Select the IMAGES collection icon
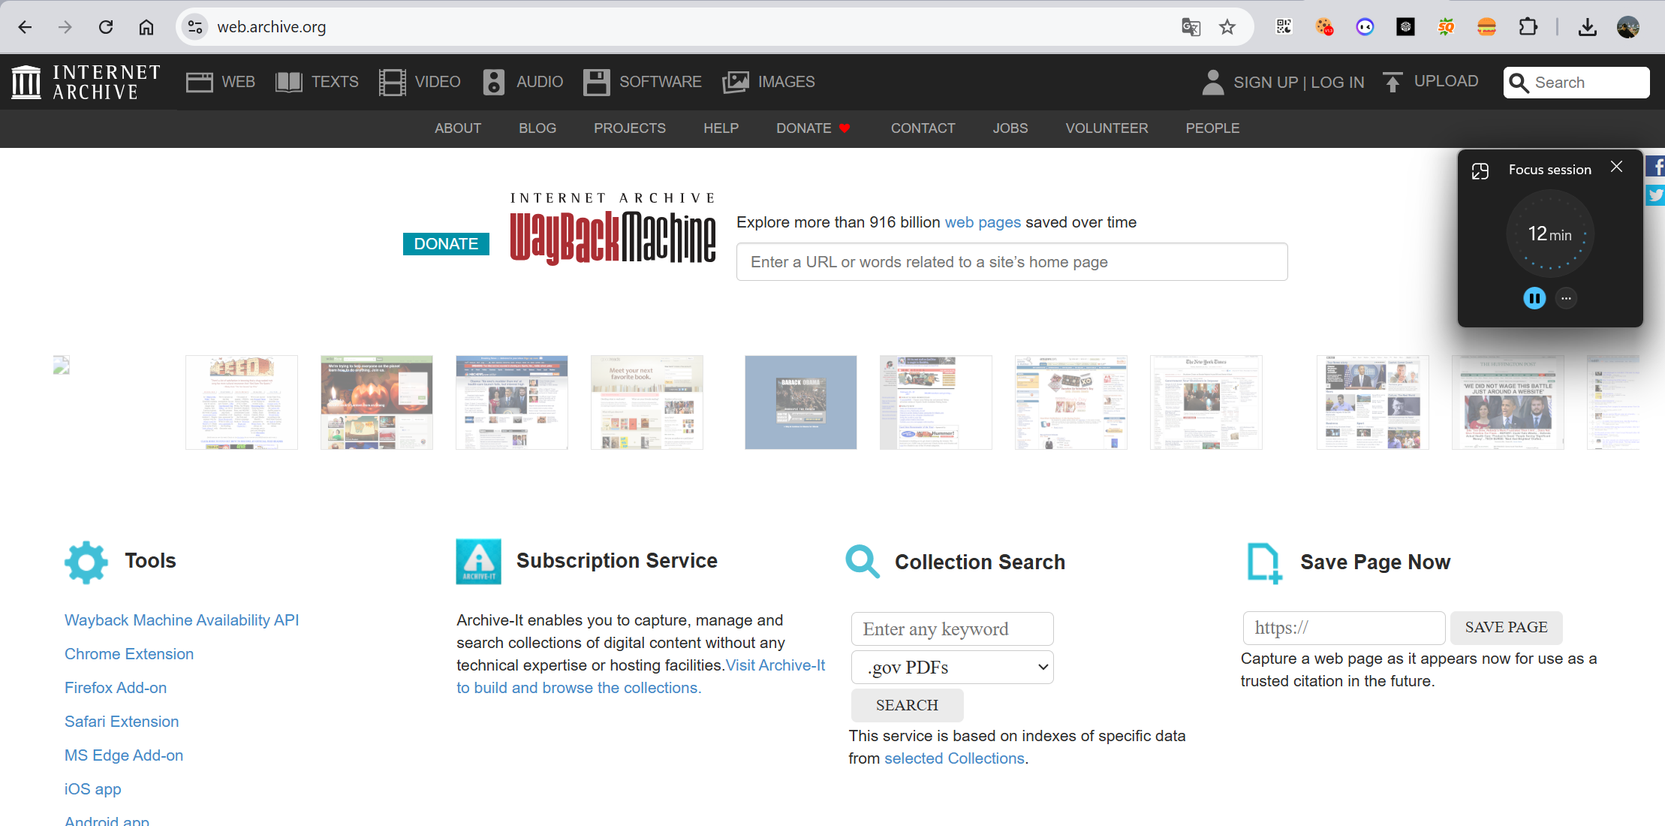 [735, 81]
